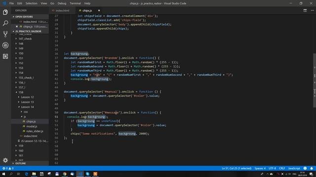This screenshot has height=177, width=316.
Task: Open File Explorer from taskbar
Action: 34,174
